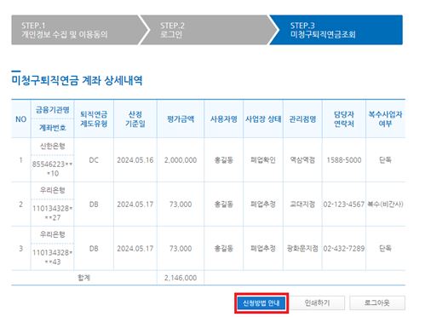This screenshot has height=317, width=431.
Task: Open the 신청방법 안내 button
Action: pyautogui.click(x=261, y=303)
